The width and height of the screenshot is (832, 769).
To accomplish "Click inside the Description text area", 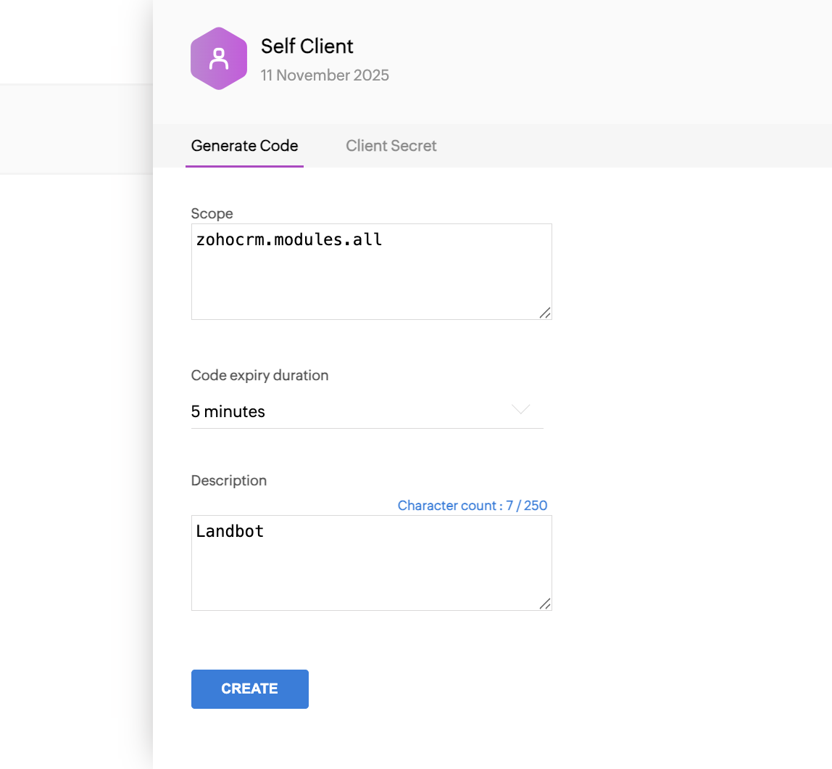I will (371, 563).
